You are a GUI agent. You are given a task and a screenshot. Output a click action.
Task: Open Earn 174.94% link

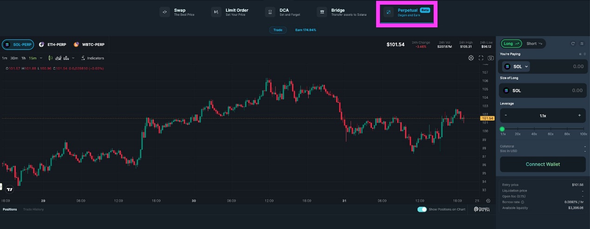(305, 30)
